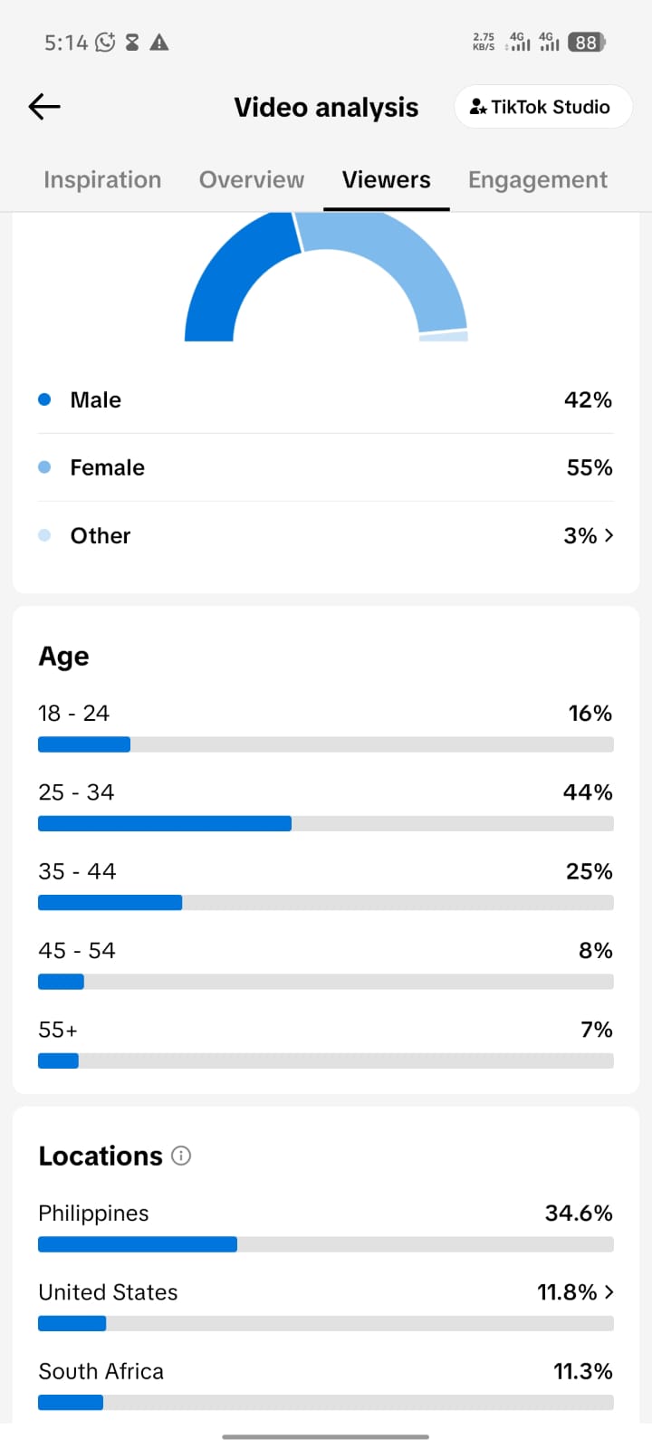Tap the South Africa location row
652x1449 pixels.
point(326,1386)
